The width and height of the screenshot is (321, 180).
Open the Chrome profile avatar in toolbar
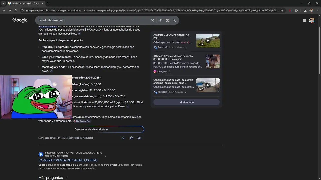pyautogui.click(x=311, y=10)
